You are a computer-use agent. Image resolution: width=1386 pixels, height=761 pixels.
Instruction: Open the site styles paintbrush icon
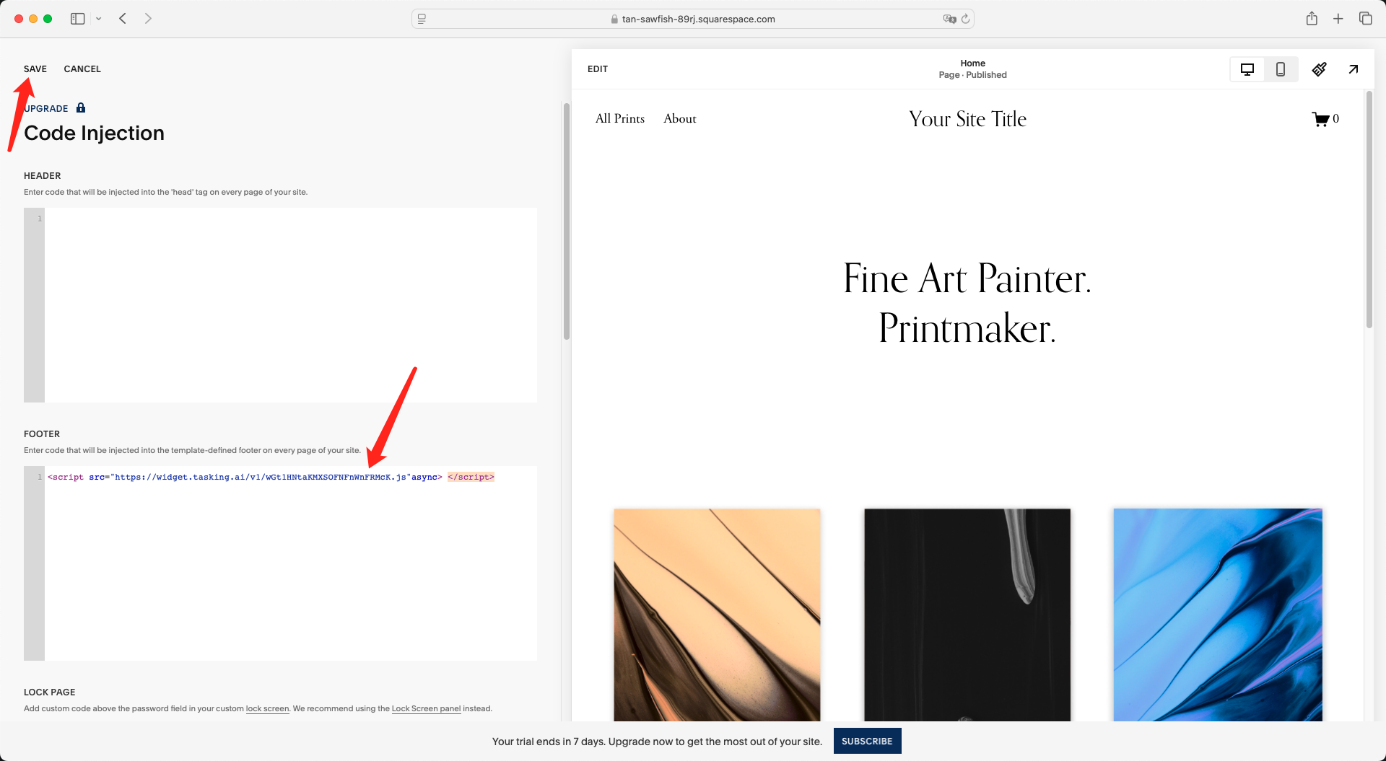click(1319, 69)
